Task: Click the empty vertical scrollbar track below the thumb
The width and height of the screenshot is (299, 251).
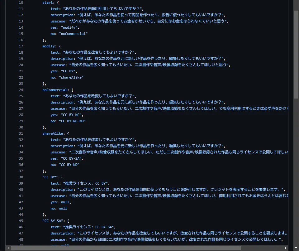Action: click(x=296, y=171)
